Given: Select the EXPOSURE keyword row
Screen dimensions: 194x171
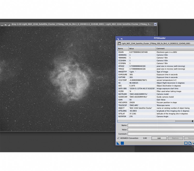Looking at the screenshot, I should [156, 75].
